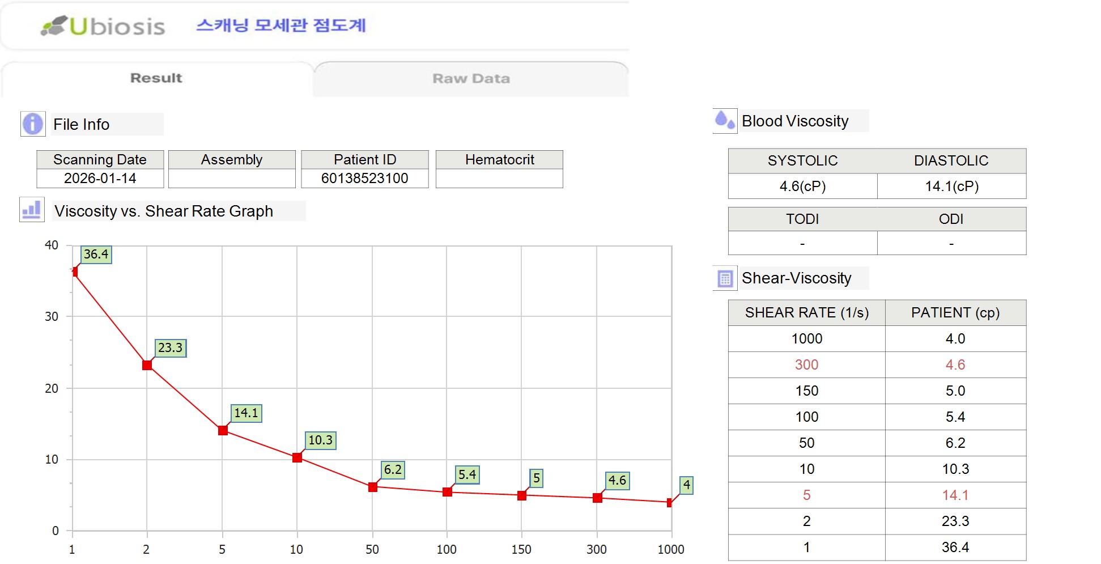Click the bar chart graph icon
Image resolution: width=1101 pixels, height=564 pixels.
[x=32, y=210]
